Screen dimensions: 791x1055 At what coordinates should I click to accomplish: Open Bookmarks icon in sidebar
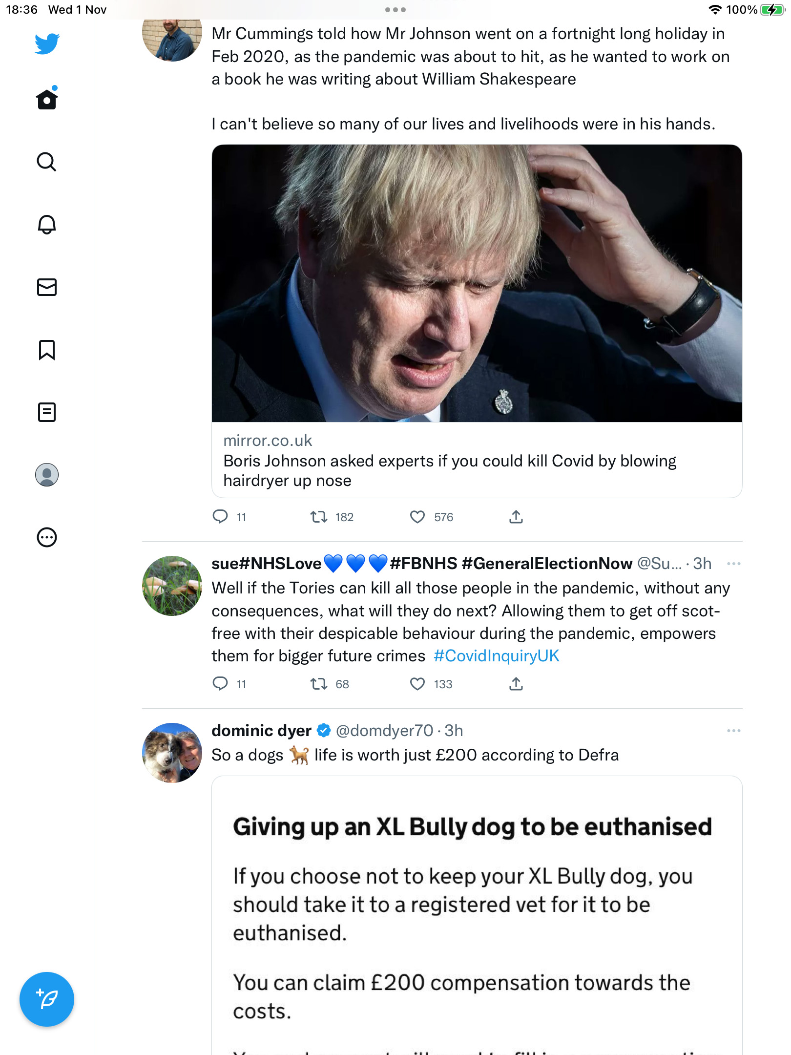point(47,350)
